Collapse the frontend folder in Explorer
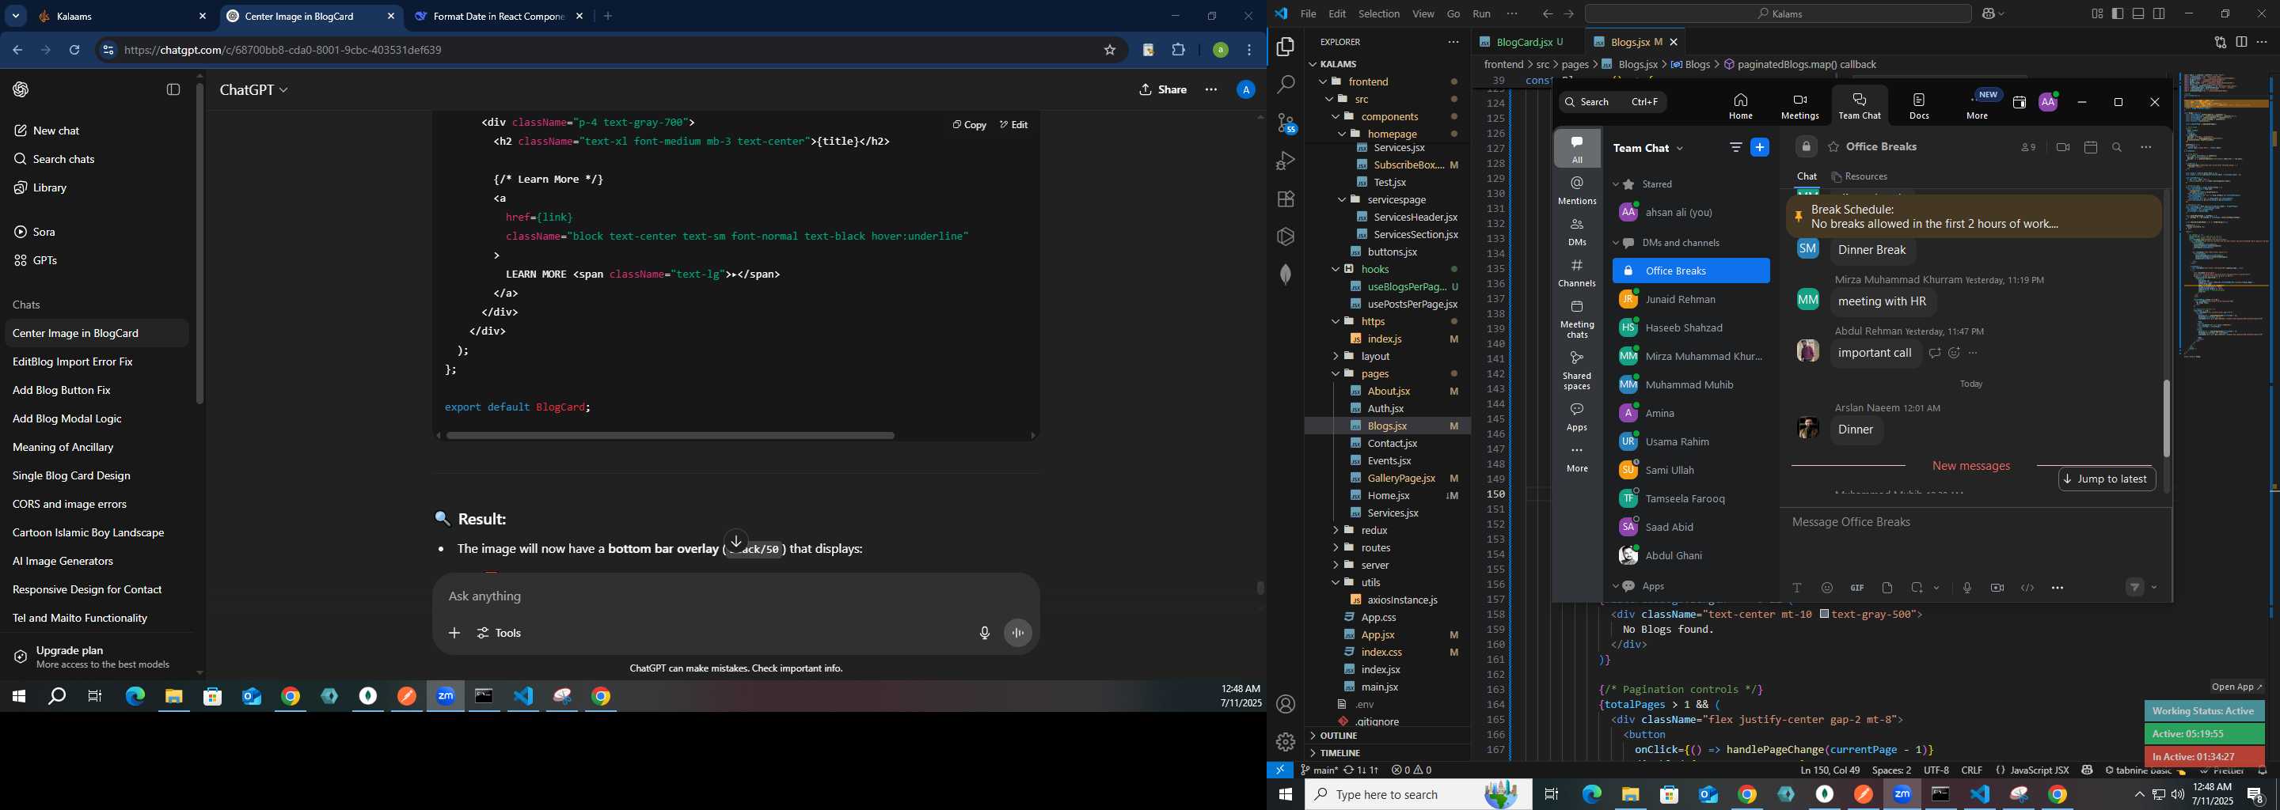2280x810 pixels. pyautogui.click(x=1322, y=82)
